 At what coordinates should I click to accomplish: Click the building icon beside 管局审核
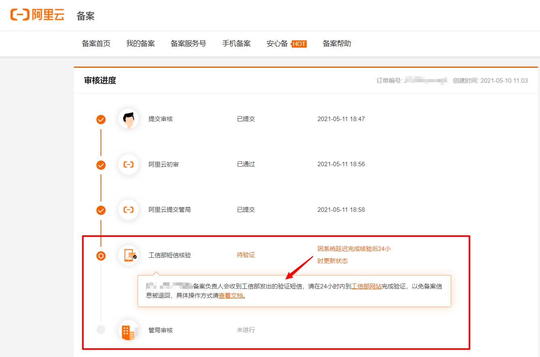128,330
